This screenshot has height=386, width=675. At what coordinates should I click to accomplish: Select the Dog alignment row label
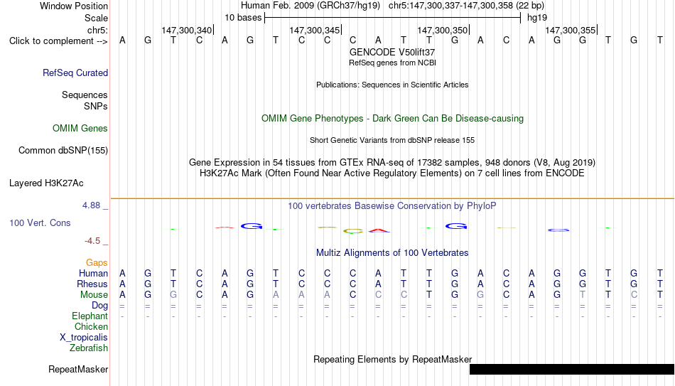tap(99, 306)
